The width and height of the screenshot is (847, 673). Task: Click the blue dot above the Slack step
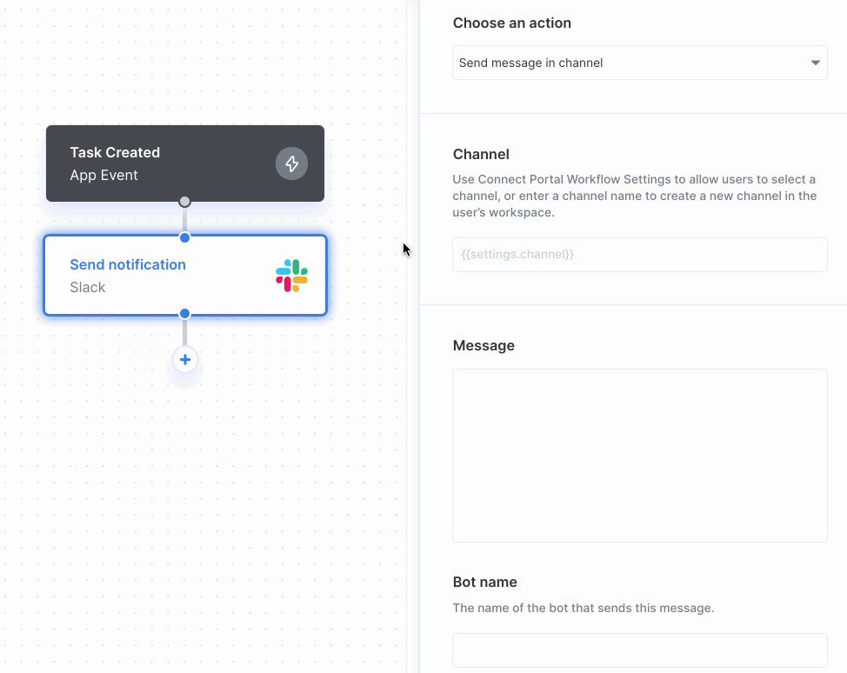[x=184, y=237]
